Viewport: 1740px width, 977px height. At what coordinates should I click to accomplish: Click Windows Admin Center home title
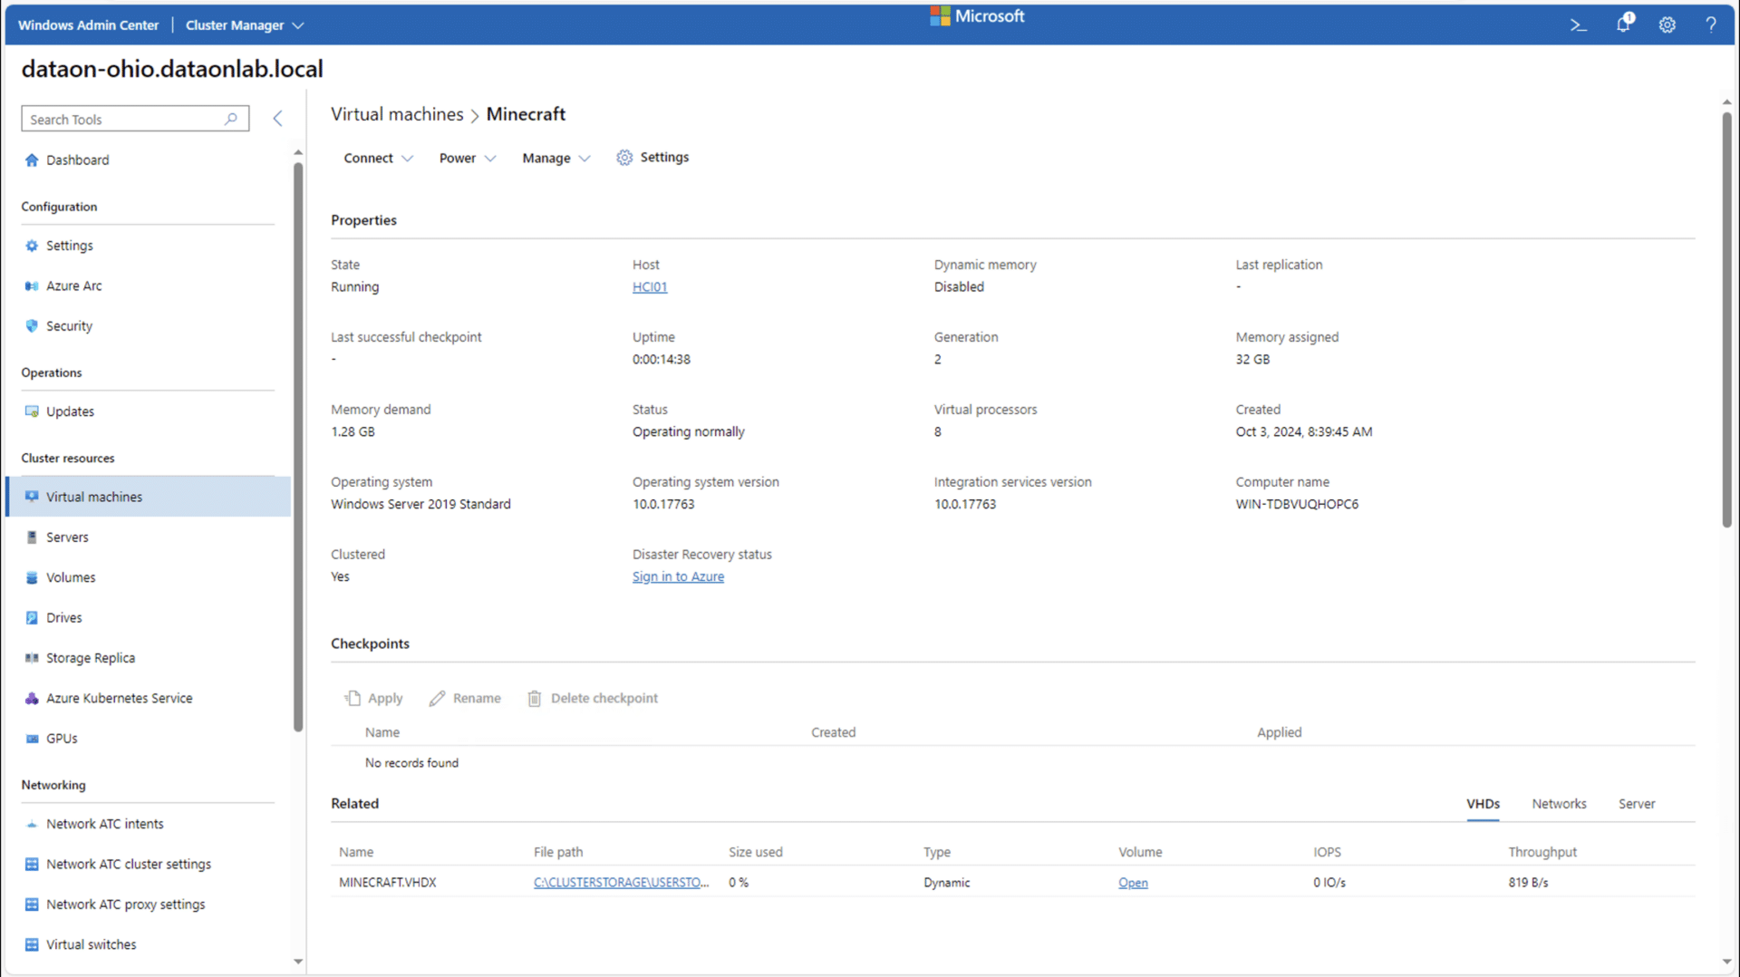pos(88,25)
